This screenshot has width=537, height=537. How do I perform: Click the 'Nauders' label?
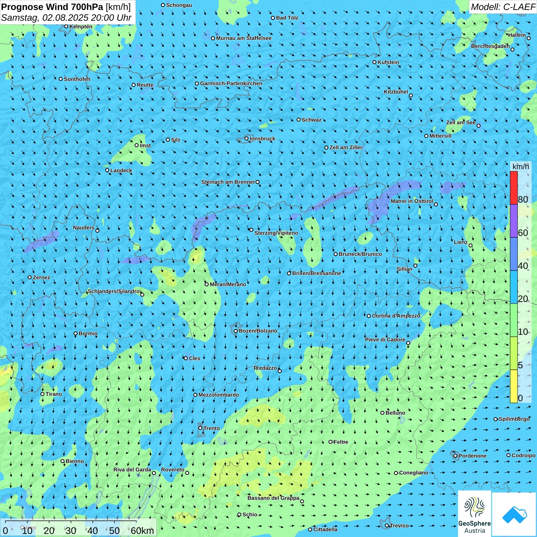[x=84, y=227]
